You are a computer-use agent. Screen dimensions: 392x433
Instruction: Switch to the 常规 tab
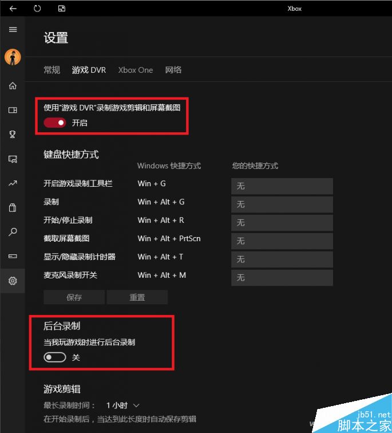[52, 70]
